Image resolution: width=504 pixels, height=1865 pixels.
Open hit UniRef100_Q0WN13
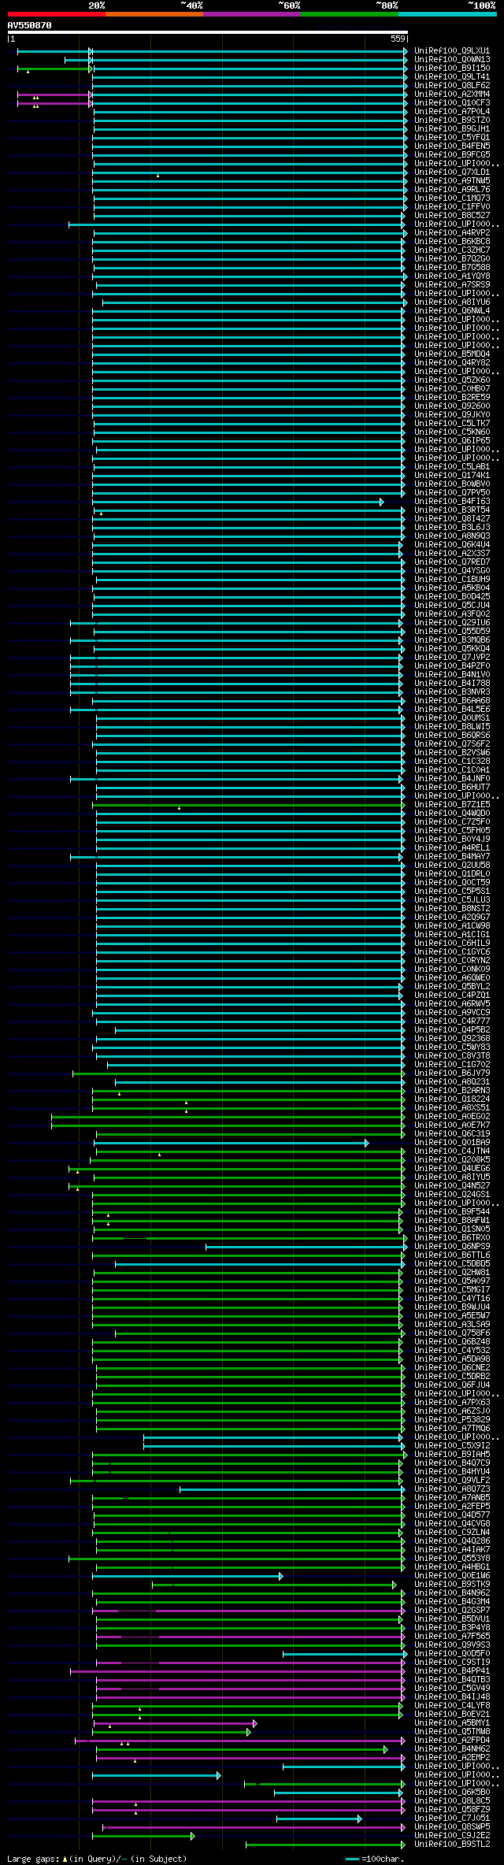(452, 59)
